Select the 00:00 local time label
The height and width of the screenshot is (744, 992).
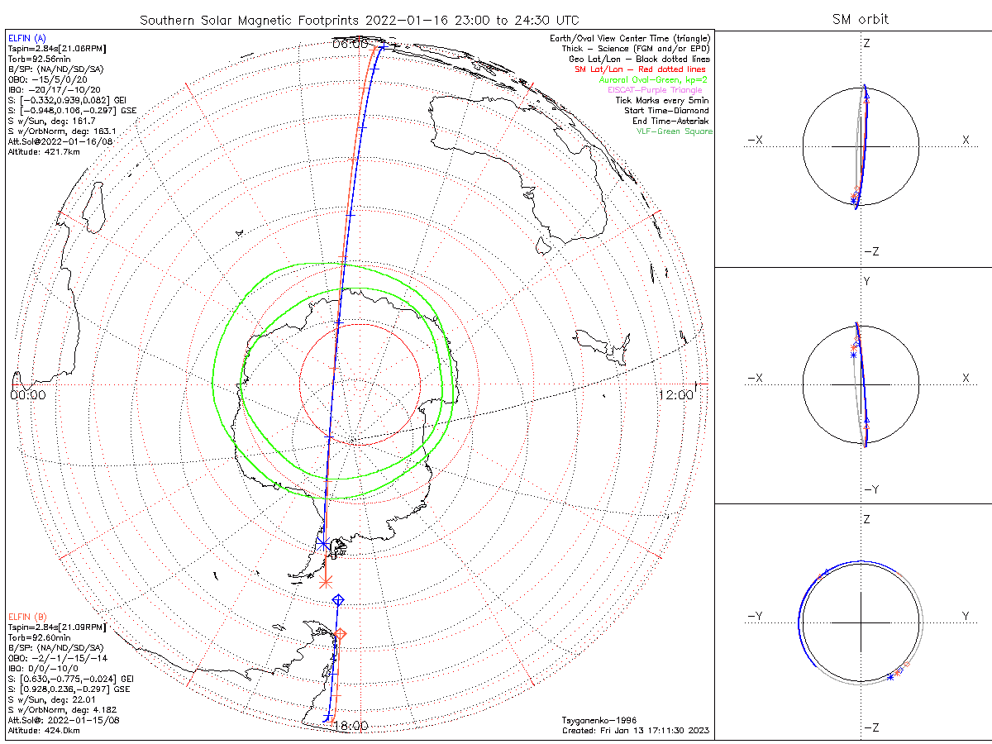click(x=27, y=395)
